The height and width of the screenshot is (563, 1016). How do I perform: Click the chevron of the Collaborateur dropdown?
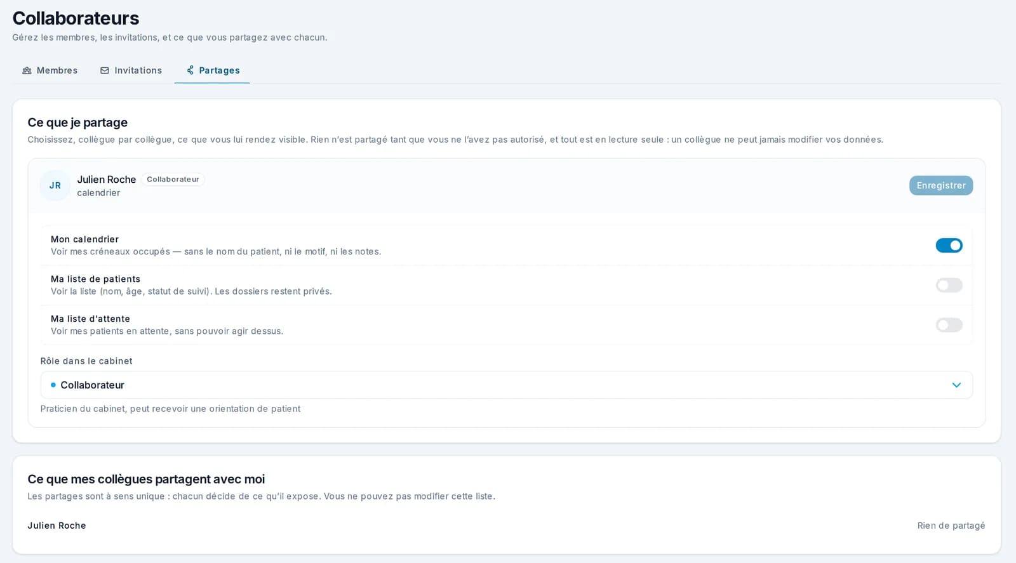click(956, 385)
